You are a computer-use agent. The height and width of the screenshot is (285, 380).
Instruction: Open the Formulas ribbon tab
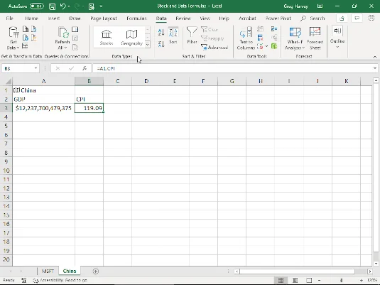136,18
